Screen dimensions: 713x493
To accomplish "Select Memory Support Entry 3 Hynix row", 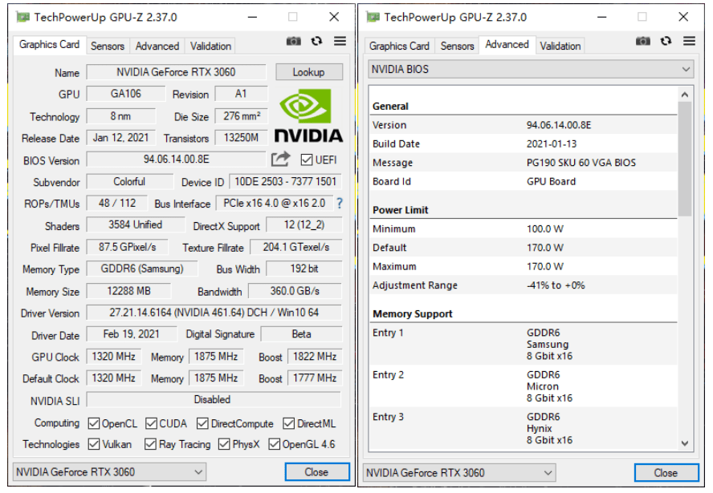I will pos(524,428).
